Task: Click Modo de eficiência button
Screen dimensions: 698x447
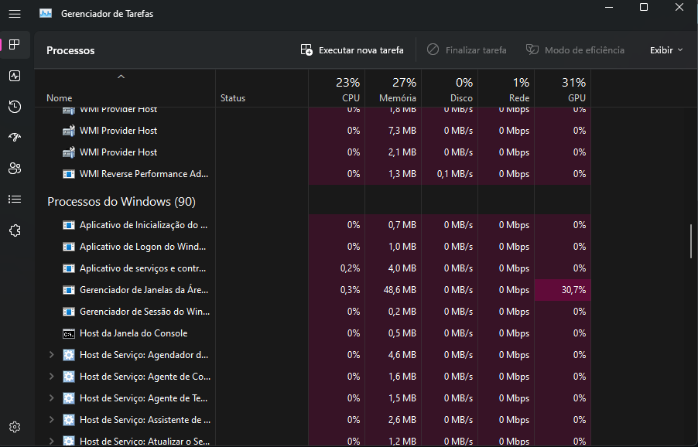Action: pos(575,50)
